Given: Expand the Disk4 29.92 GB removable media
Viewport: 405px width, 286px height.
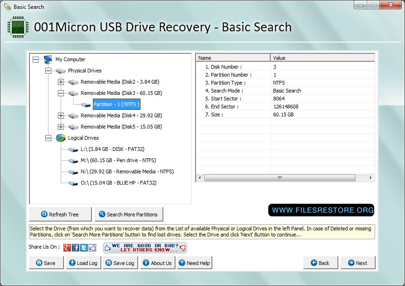Looking at the screenshot, I should click(x=61, y=115).
